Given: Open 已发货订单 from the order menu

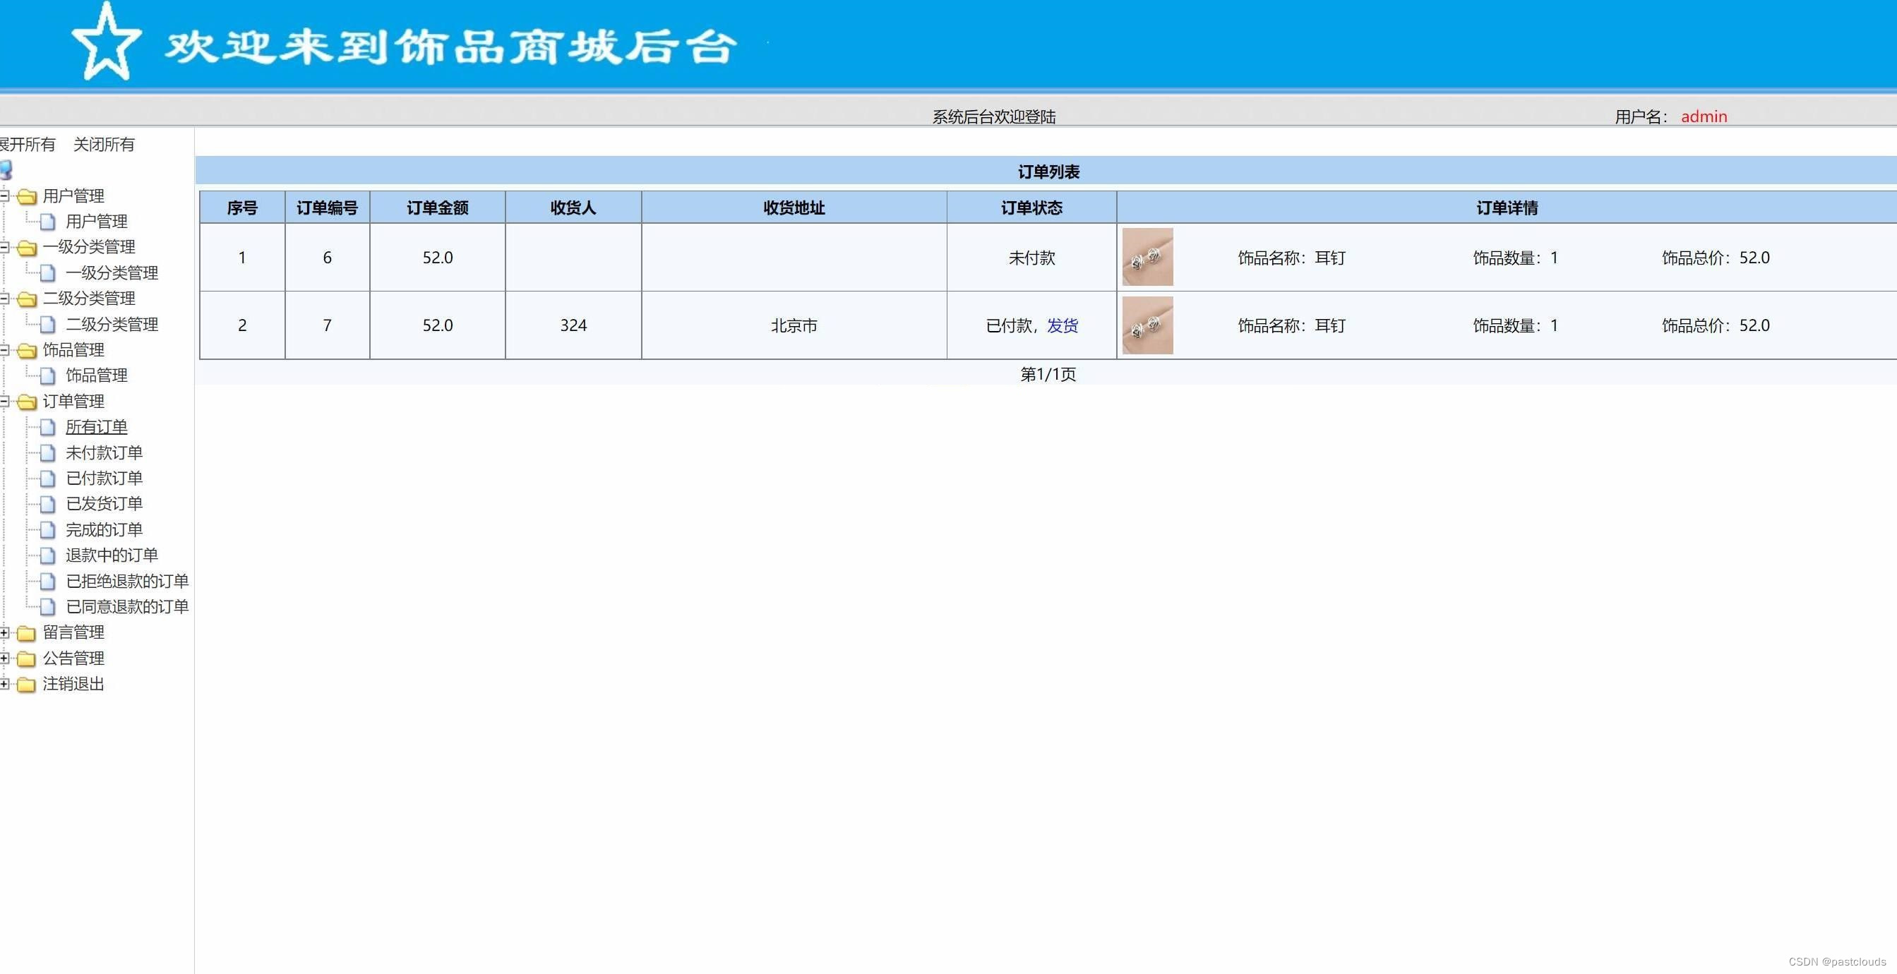Looking at the screenshot, I should pos(104,503).
